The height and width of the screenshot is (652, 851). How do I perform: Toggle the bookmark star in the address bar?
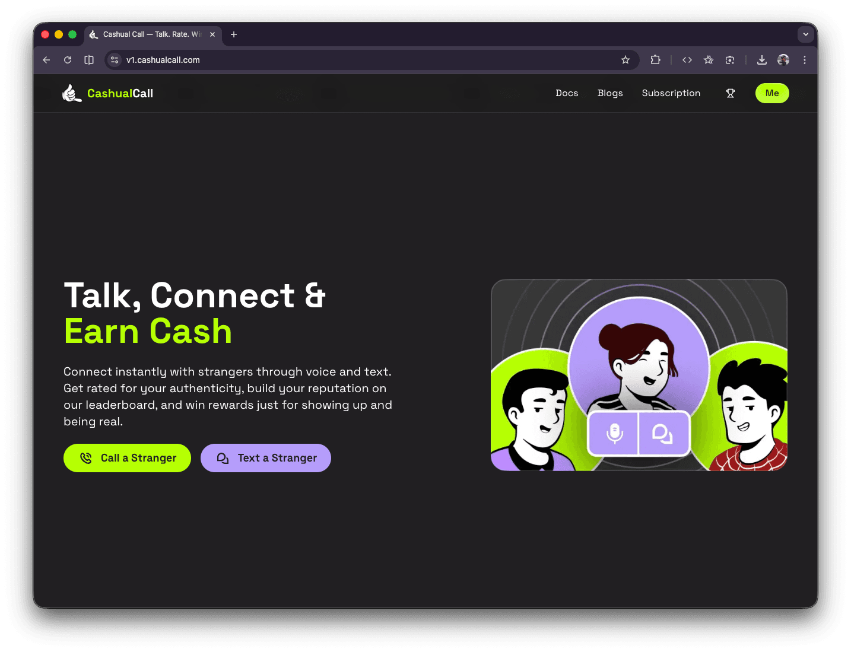(x=625, y=60)
